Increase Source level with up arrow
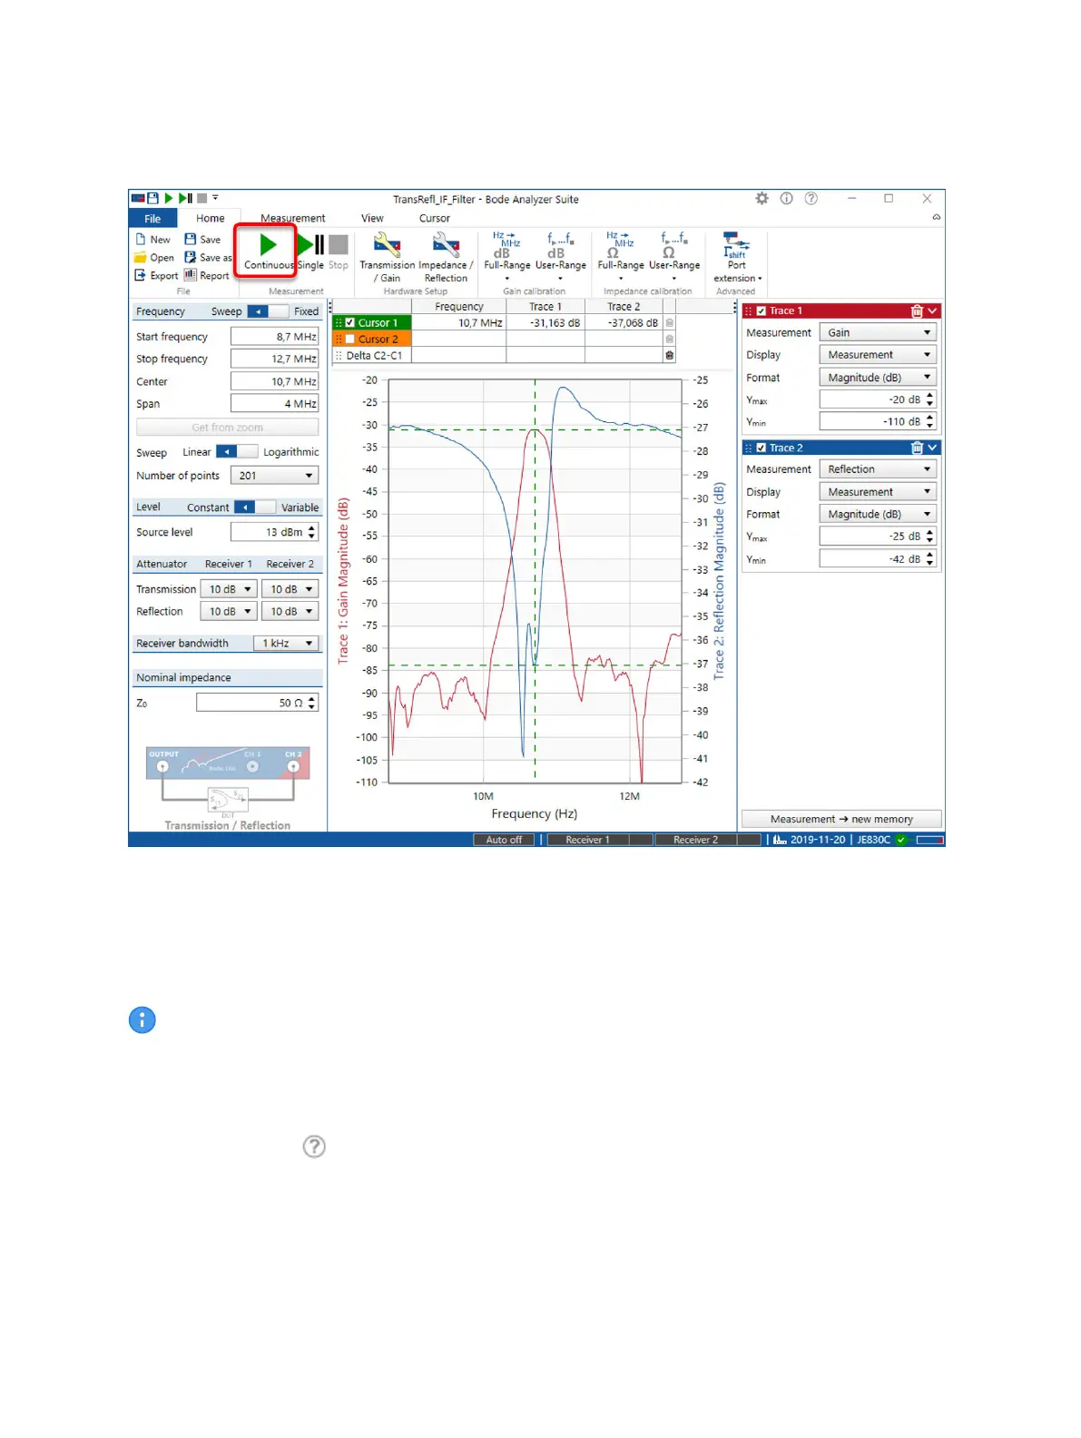Screen dimensions: 1081x1438 [x=312, y=528]
